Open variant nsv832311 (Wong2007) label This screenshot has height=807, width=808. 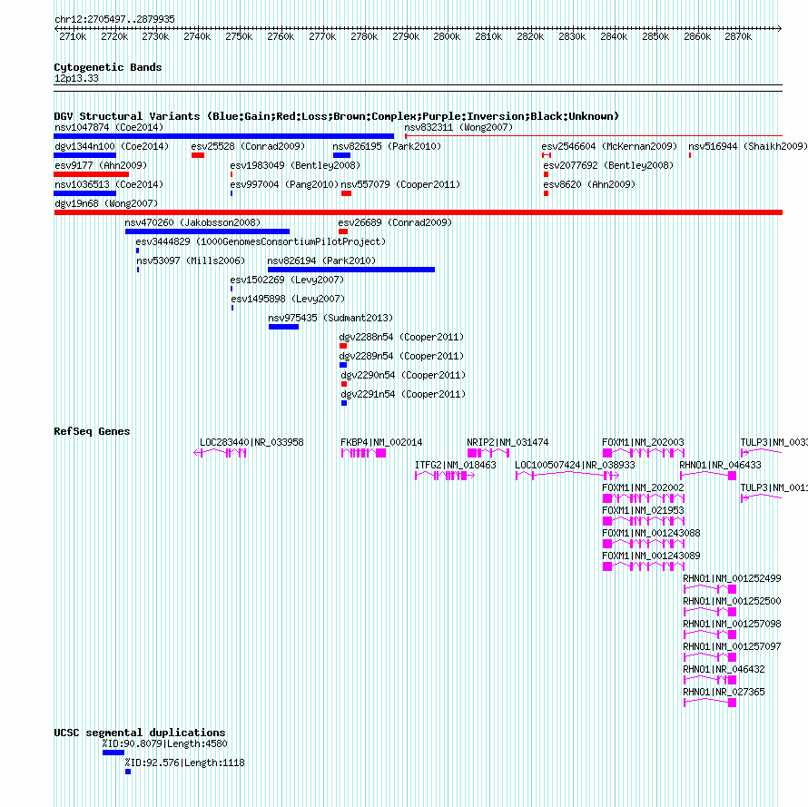point(458,127)
